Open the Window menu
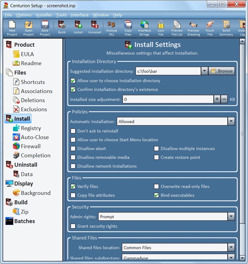This screenshot has height=264, width=248. pyautogui.click(x=101, y=15)
